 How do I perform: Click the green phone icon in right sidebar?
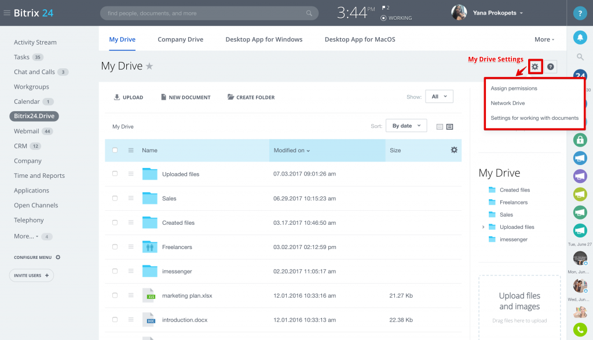point(580,330)
